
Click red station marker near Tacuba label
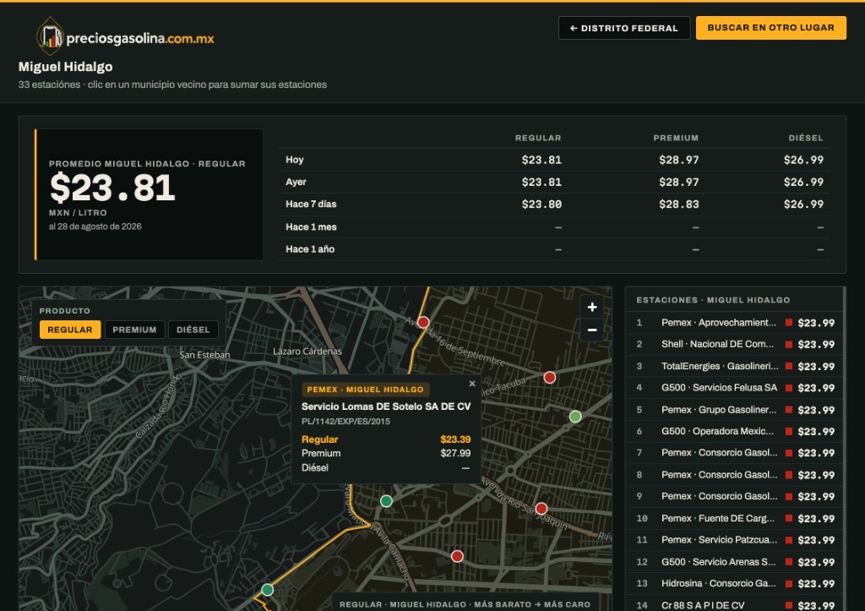coord(549,378)
